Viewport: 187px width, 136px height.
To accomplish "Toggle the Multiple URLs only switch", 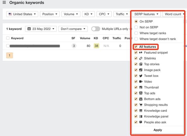I will pos(96,29).
